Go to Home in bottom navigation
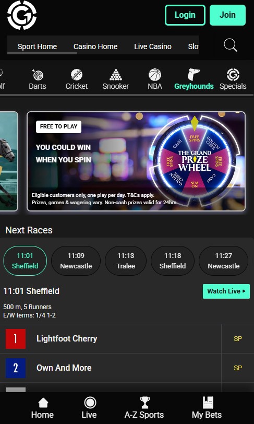 [x=42, y=408]
